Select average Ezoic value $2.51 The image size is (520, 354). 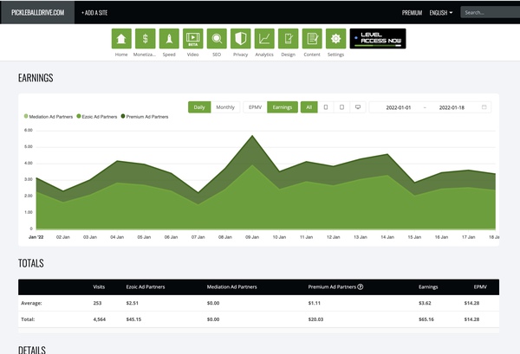pyautogui.click(x=133, y=303)
